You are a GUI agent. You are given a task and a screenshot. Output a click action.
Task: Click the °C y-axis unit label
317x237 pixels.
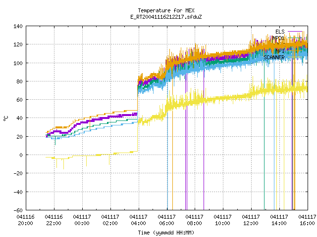coord(5,118)
